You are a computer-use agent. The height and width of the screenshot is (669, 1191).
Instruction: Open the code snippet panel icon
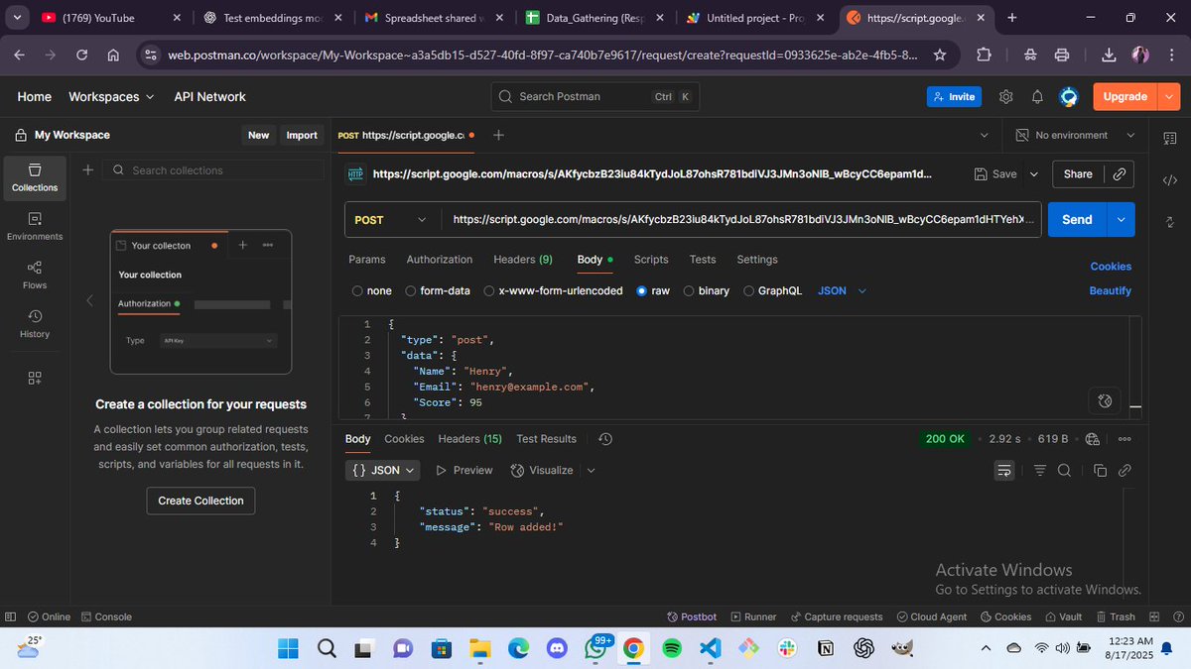[x=1169, y=180]
